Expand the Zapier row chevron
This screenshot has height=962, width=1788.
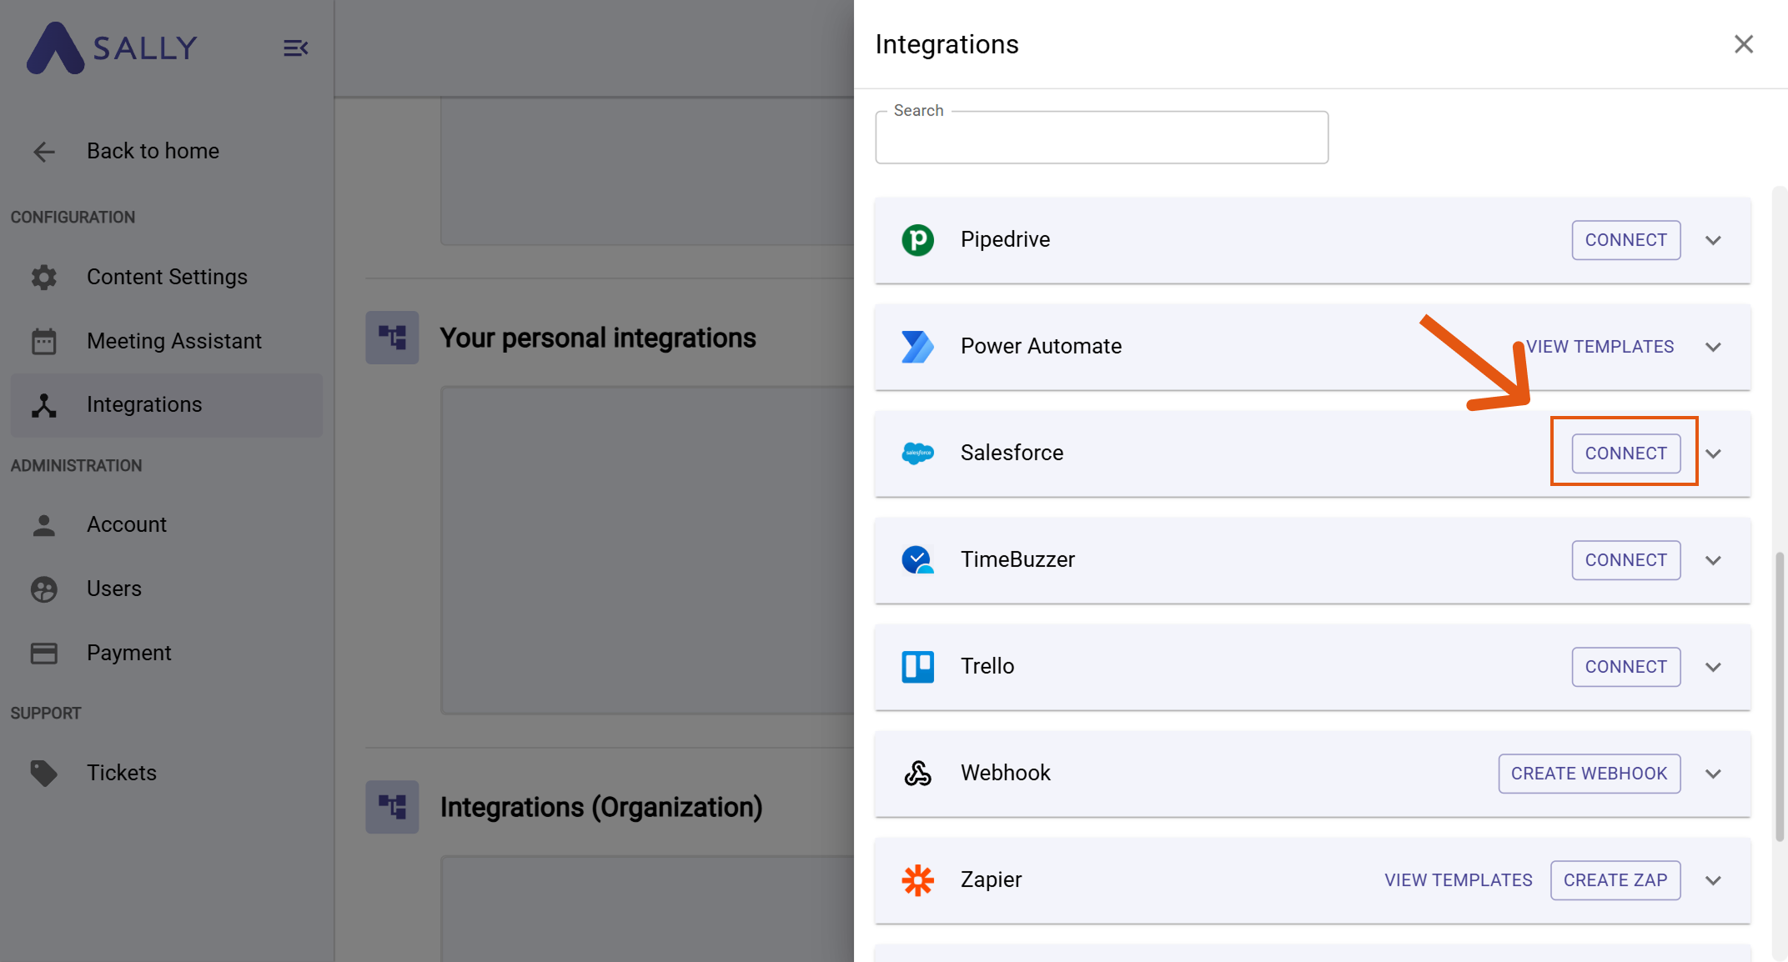pyautogui.click(x=1713, y=880)
